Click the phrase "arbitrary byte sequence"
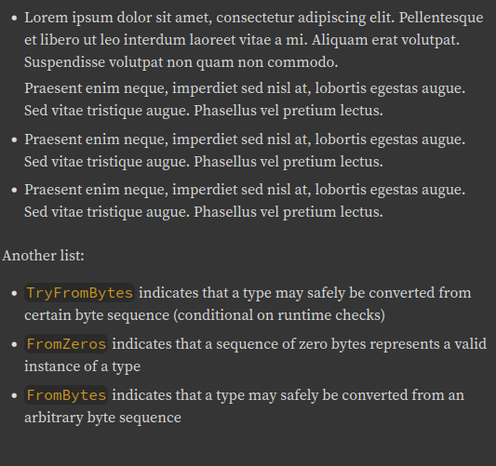This screenshot has width=496, height=466. click(x=102, y=418)
